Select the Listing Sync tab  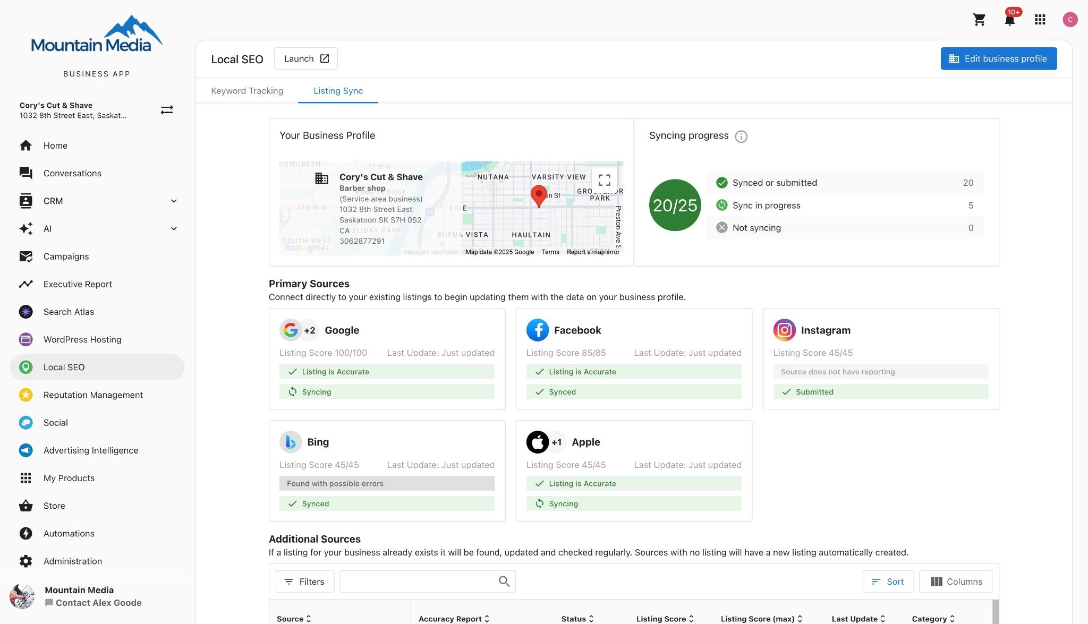(338, 91)
